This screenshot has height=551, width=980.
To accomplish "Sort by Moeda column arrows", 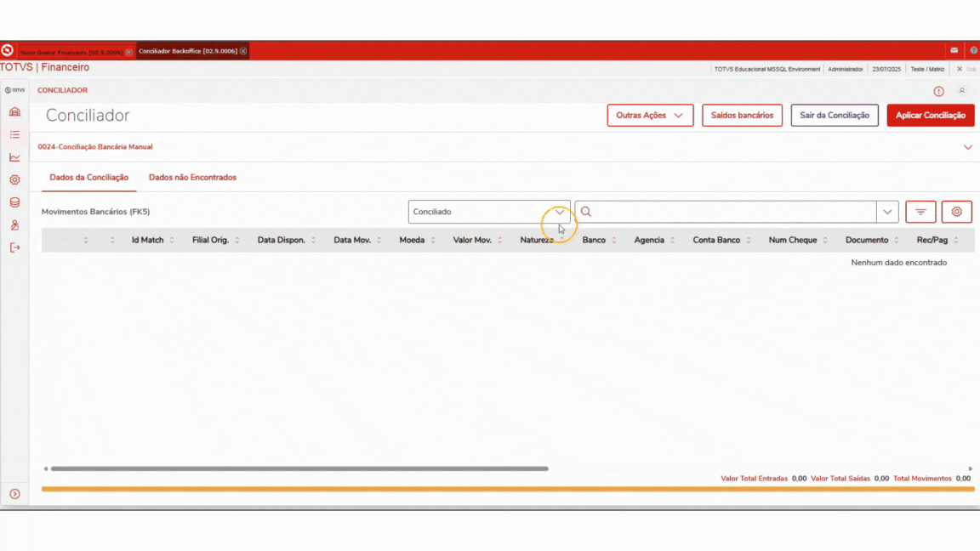I will (432, 240).
